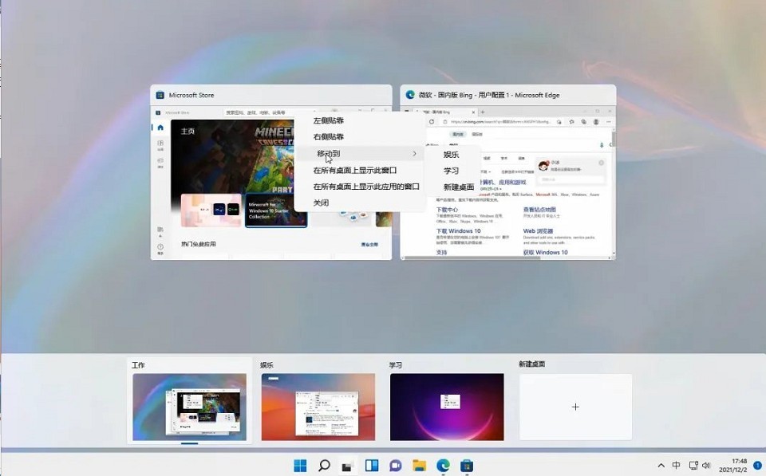Click the Web 浏览器 link in Edge
Image resolution: width=766 pixels, height=476 pixels.
[538, 231]
